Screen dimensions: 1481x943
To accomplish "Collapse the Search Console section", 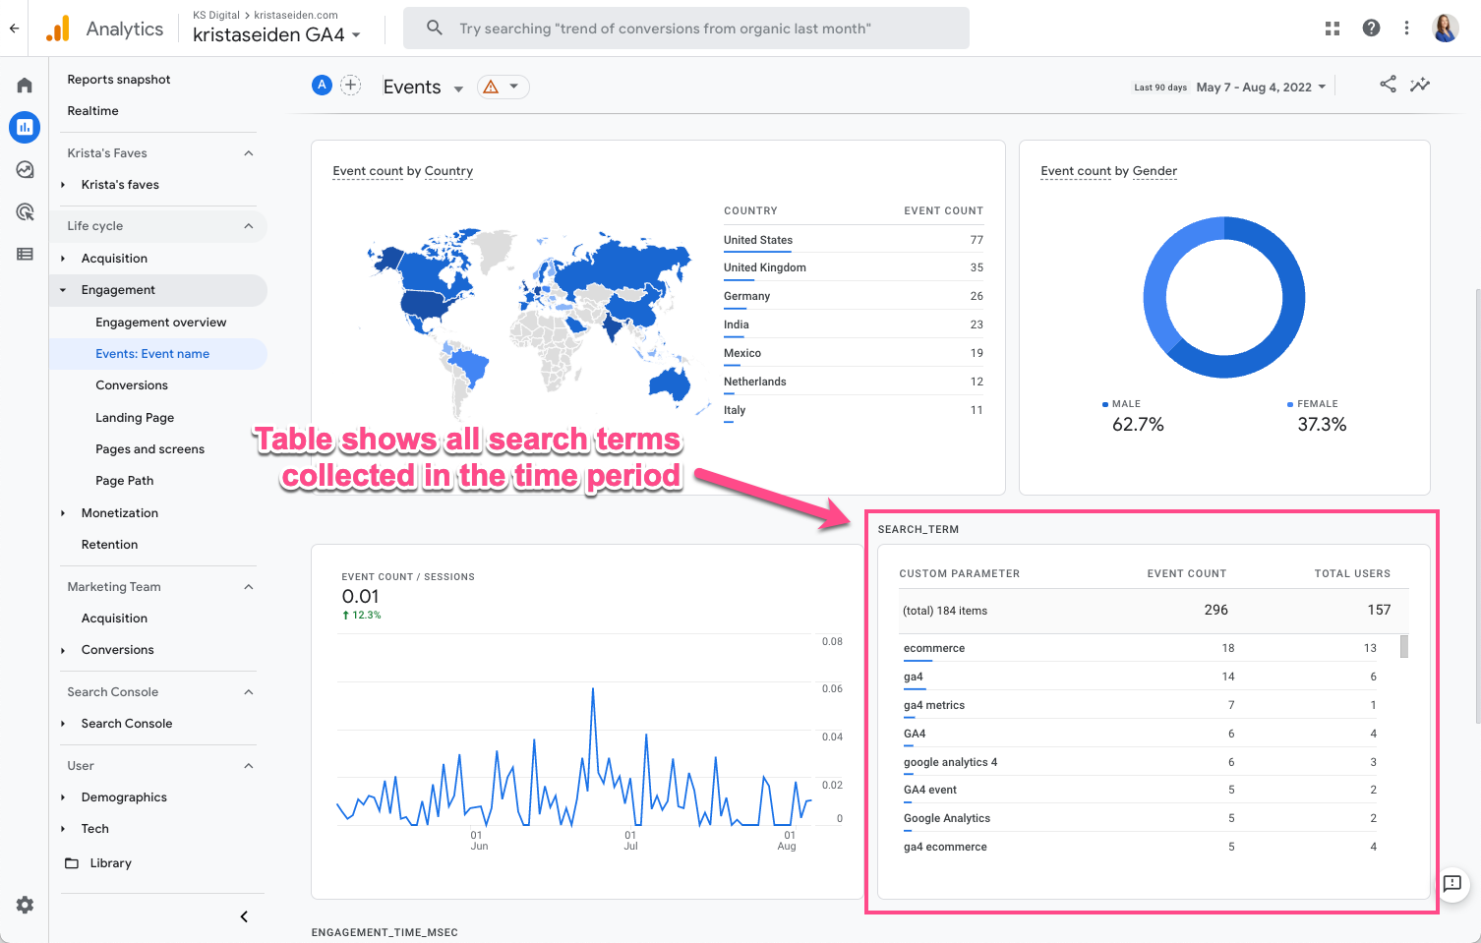I will tap(249, 692).
